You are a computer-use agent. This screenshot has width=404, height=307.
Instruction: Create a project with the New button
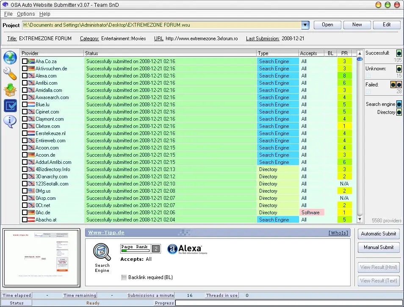tap(357, 25)
